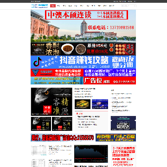This screenshot has width=167, height=167.
Task: Select the red highlighted home navigation tab
Action: tap(53, 6)
